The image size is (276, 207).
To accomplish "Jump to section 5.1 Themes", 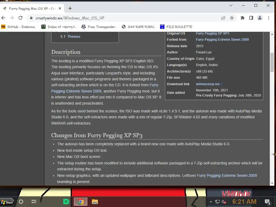I will [74, 36].
